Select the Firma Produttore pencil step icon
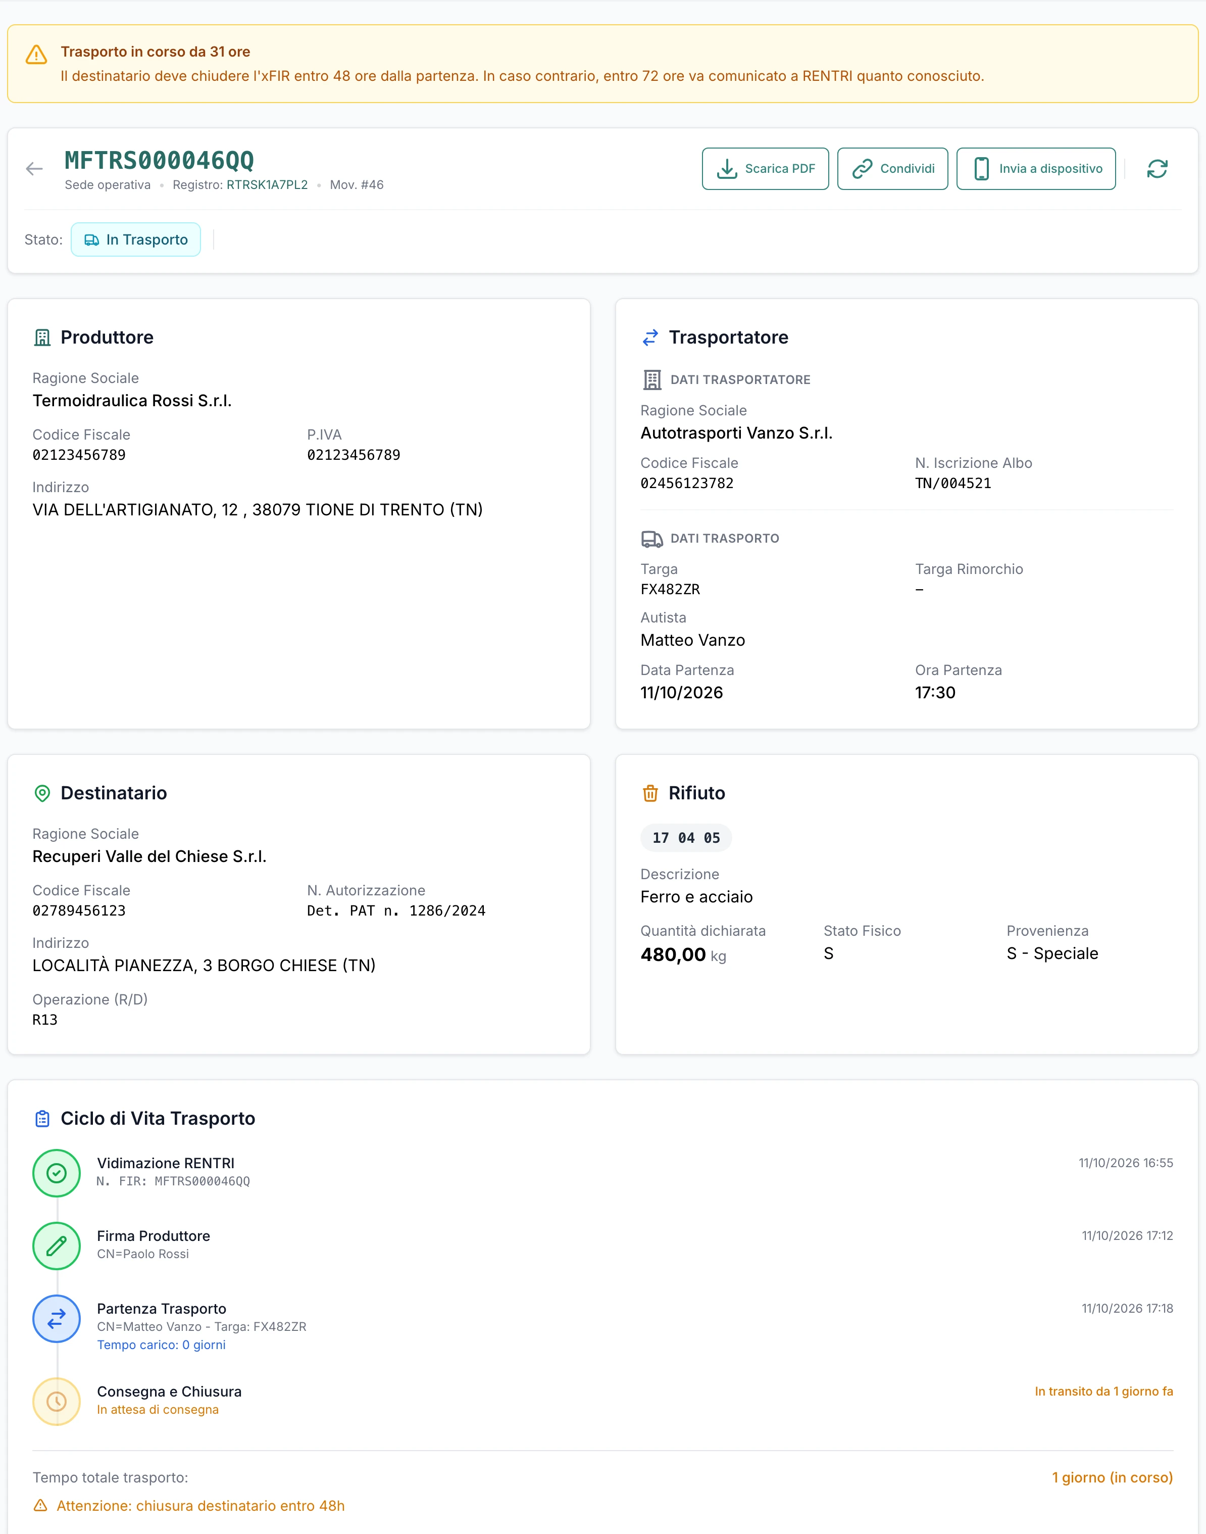This screenshot has height=1534, width=1206. [x=57, y=1246]
